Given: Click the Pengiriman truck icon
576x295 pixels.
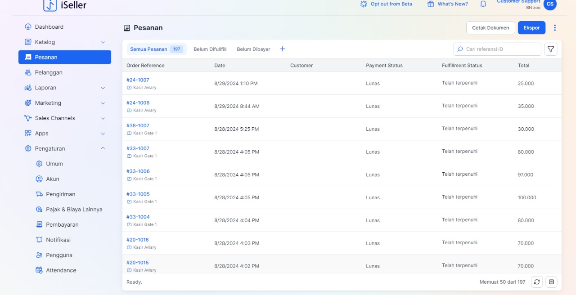Looking at the screenshot, I should tap(39, 194).
